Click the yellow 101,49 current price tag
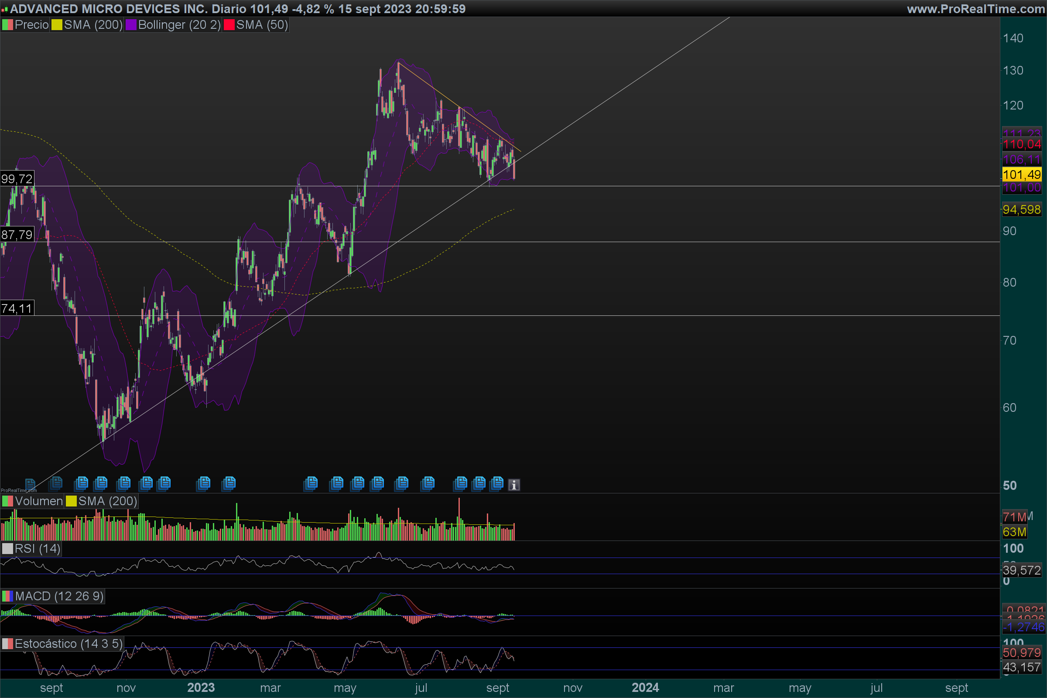Image resolution: width=1047 pixels, height=698 pixels. coord(1022,174)
